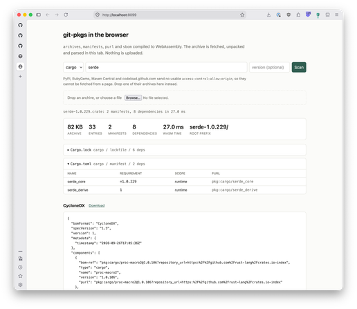Image resolution: width=357 pixels, height=309 pixels.
Task: Select the serde_derive dependency name
Action: click(x=77, y=190)
